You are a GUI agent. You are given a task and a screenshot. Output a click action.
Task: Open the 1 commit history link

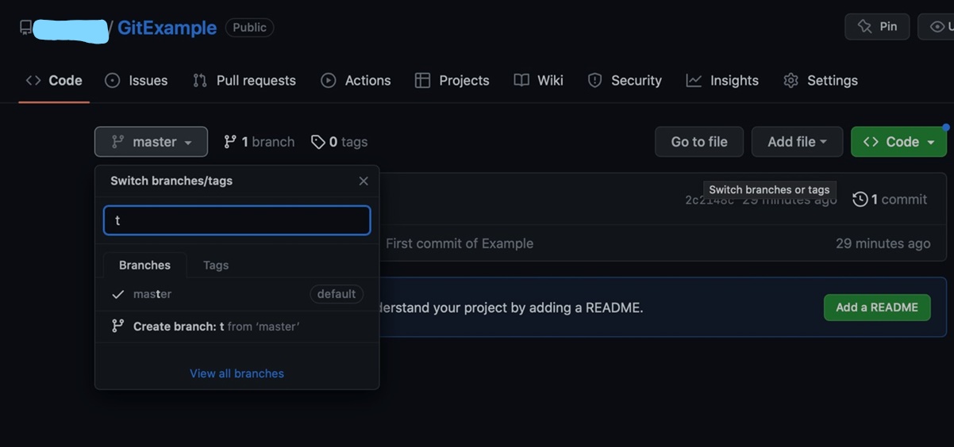point(890,199)
